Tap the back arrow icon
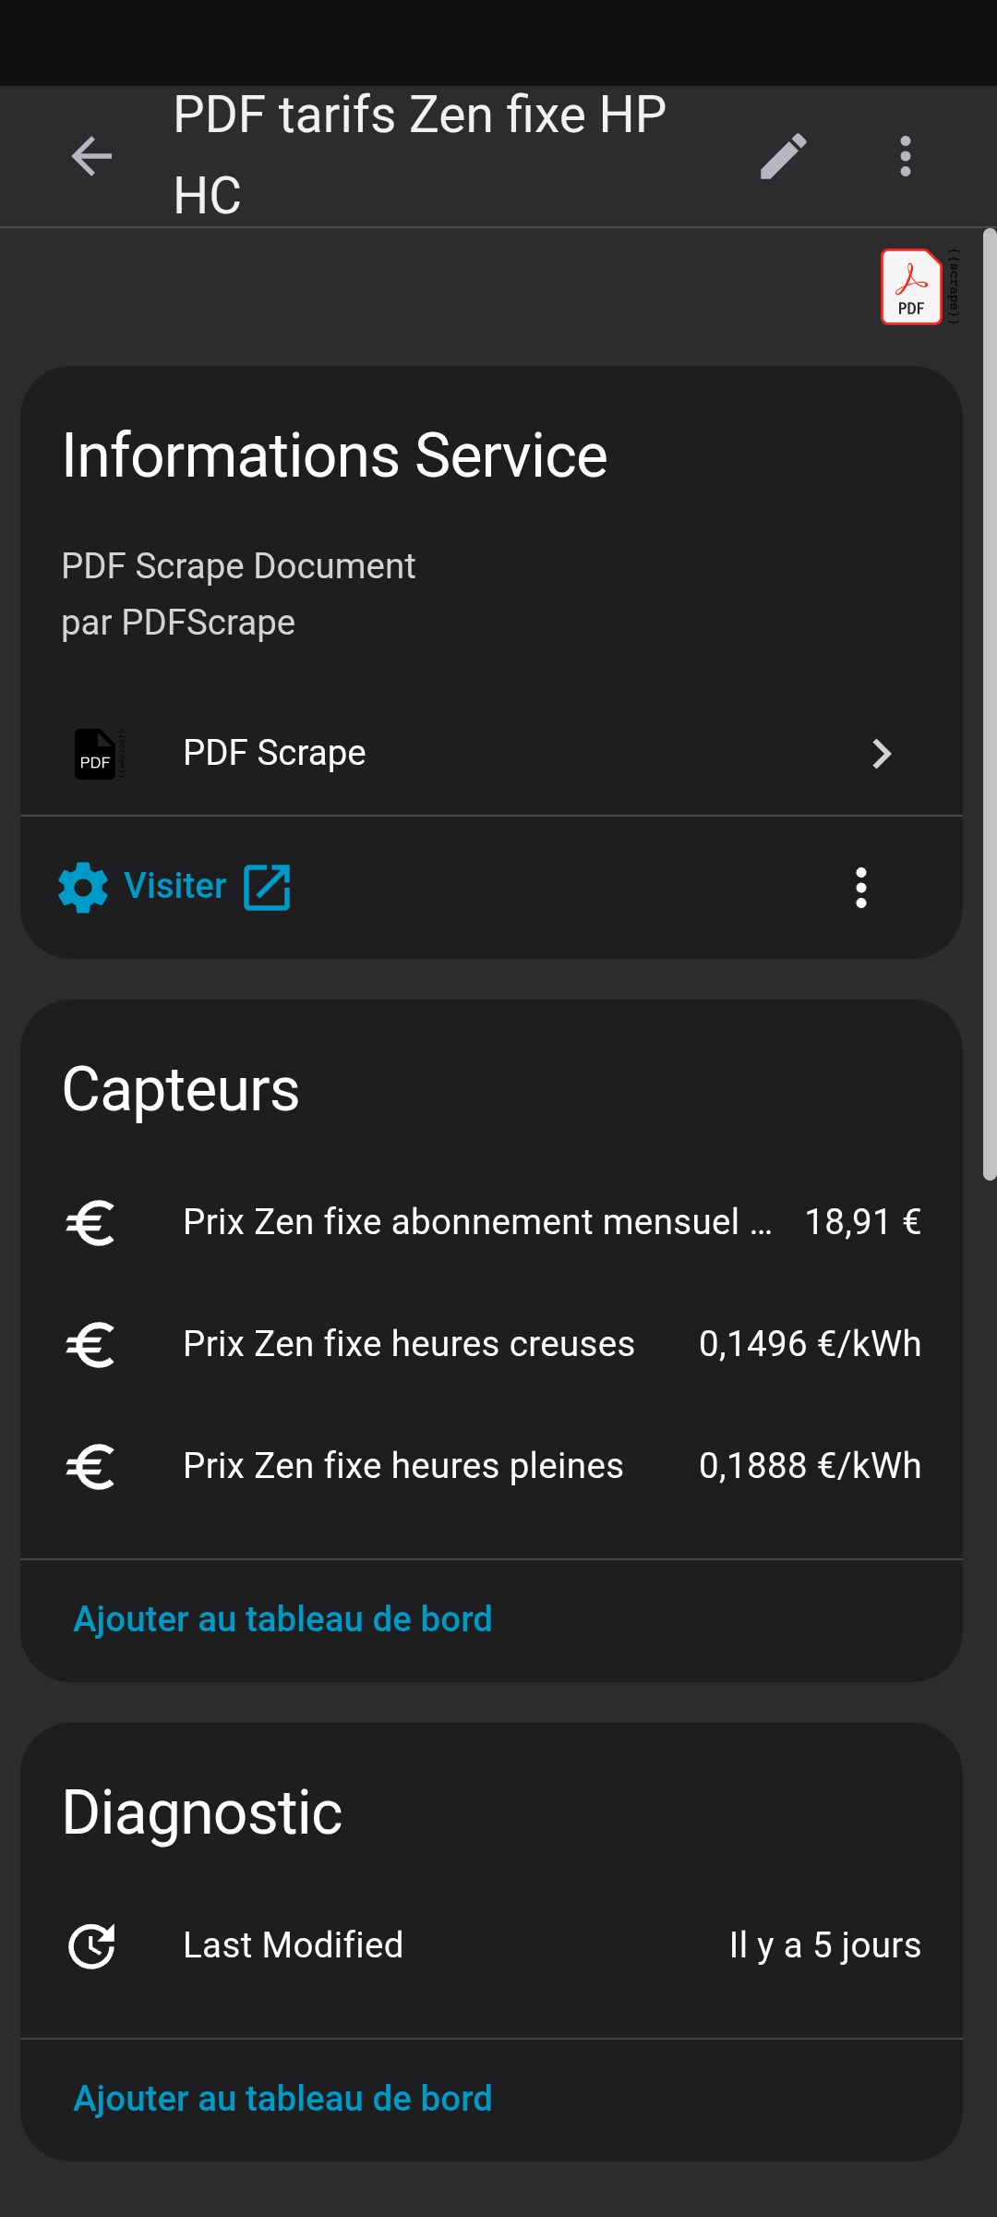Screen dimensions: 997x2217 (x=91, y=156)
